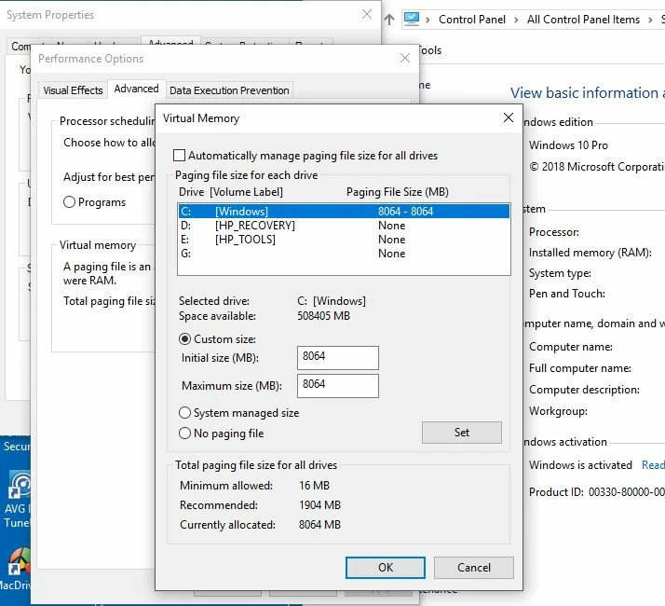Cancel the Virtual Memory dialog
This screenshot has height=606, width=665.
[x=474, y=568]
